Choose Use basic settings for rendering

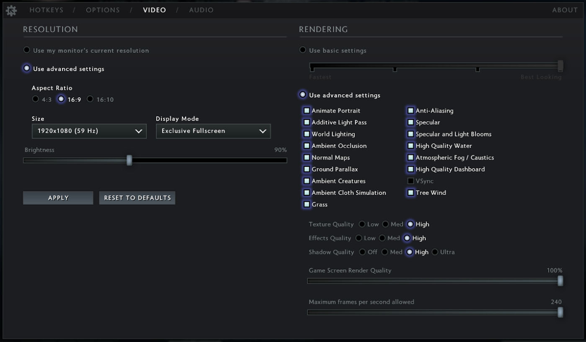(x=302, y=49)
